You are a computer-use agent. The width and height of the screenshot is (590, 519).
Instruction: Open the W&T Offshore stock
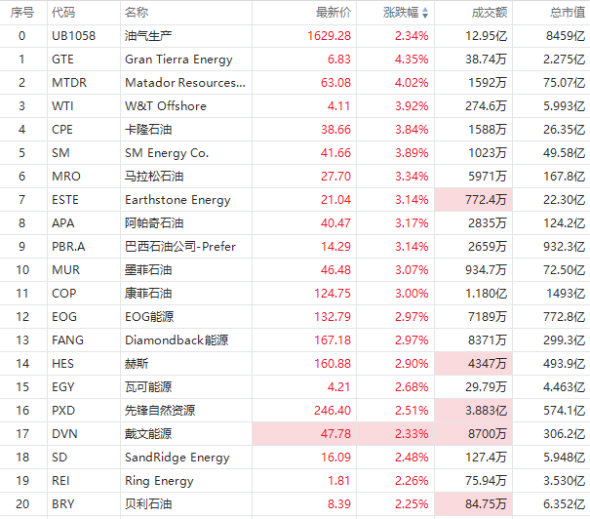click(x=165, y=106)
